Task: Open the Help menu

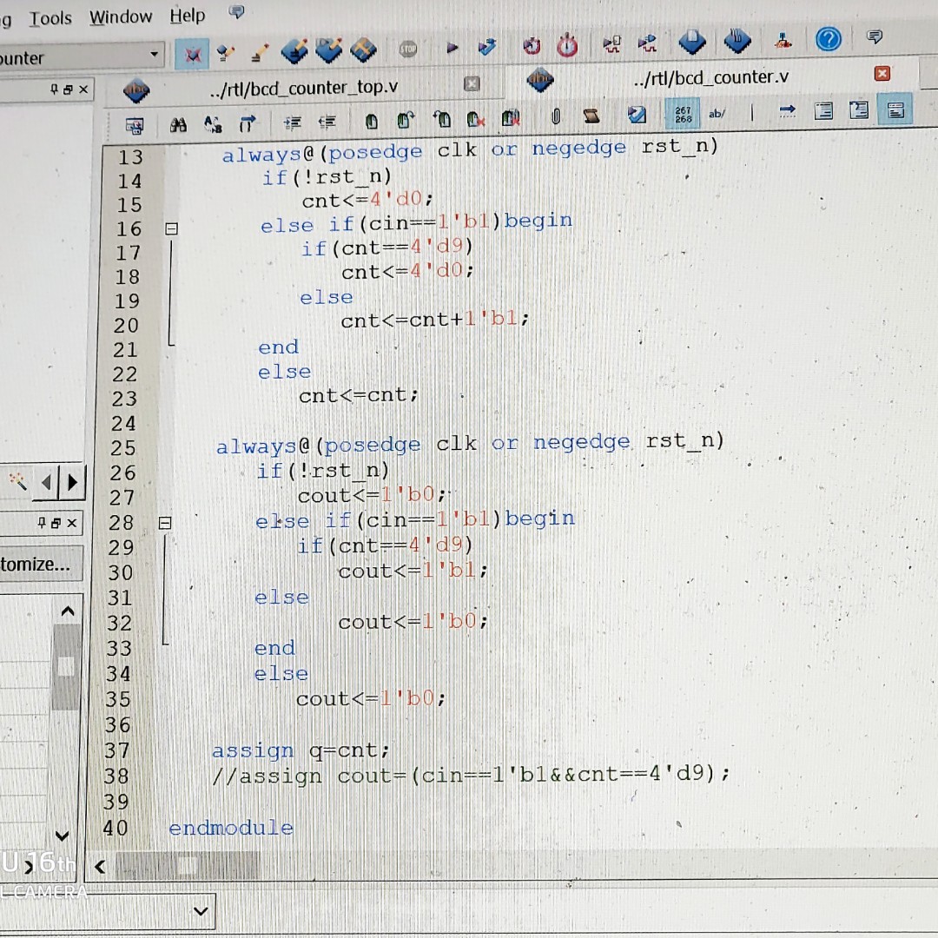Action: 188,16
